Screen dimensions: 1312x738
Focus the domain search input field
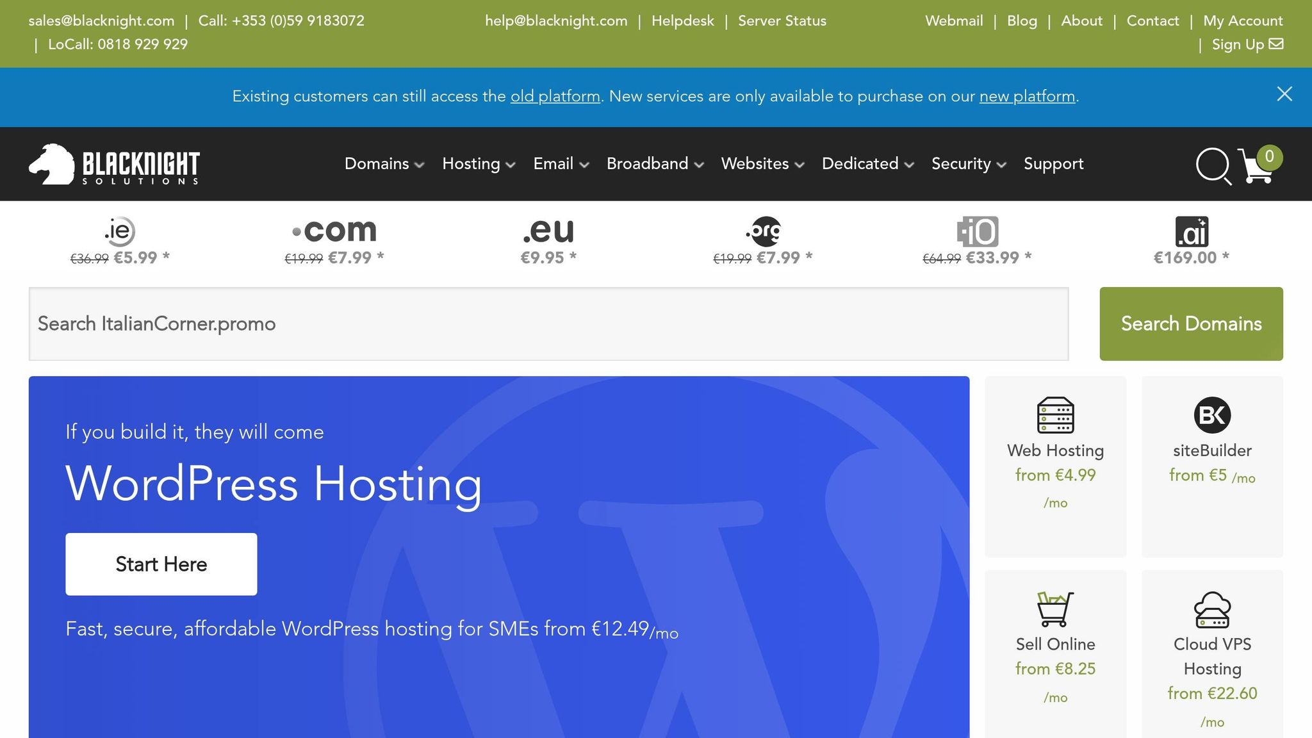[548, 324]
